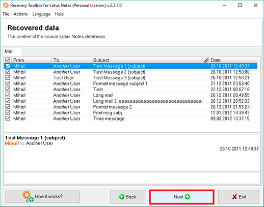The height and width of the screenshot is (207, 264).
Task: Select the Font msg subj. subject cell
Action: [x=108, y=113]
